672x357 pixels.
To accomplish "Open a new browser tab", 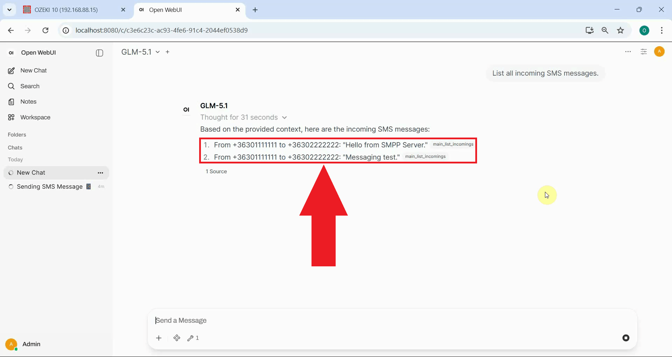I will click(x=255, y=10).
